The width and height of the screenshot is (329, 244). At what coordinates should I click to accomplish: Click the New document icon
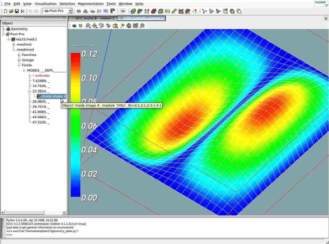(5, 11)
